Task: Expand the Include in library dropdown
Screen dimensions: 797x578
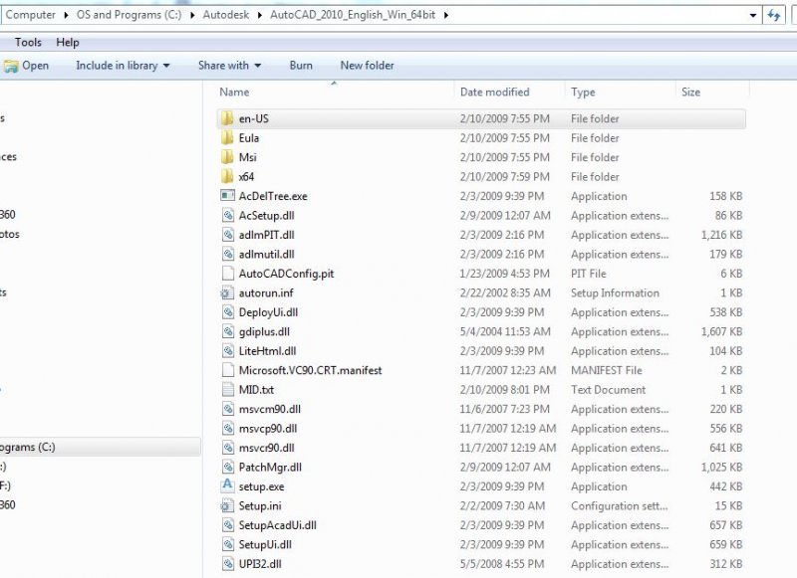Action: 166,66
